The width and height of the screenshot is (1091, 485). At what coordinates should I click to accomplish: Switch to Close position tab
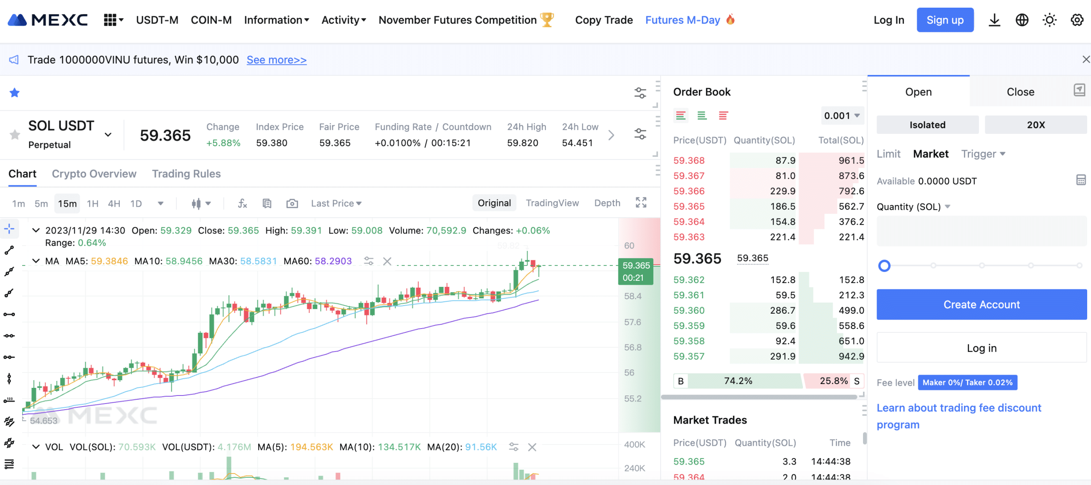point(1020,92)
